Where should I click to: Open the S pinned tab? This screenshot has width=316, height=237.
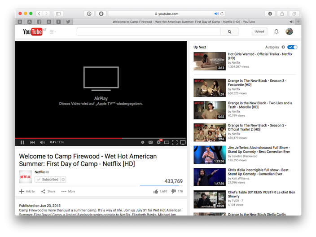pos(49,22)
